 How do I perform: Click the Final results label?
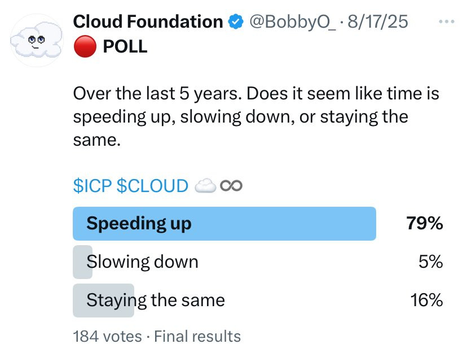pyautogui.click(x=197, y=337)
